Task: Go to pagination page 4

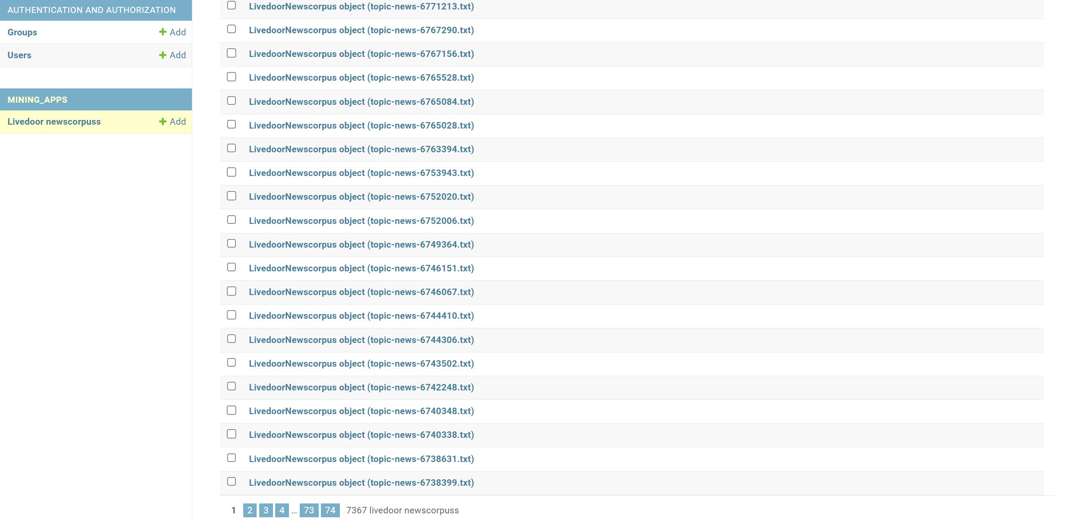Action: (x=282, y=510)
